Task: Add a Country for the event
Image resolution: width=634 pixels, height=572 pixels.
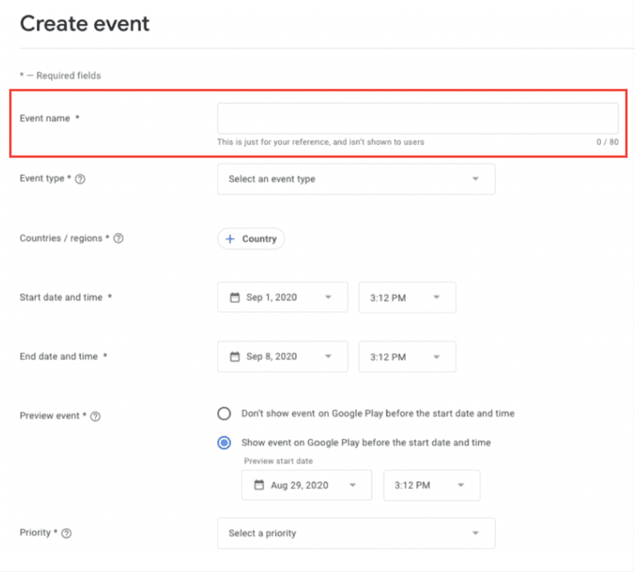Action: click(x=251, y=239)
